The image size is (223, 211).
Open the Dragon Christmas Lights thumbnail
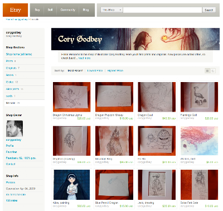[x=71, y=97]
